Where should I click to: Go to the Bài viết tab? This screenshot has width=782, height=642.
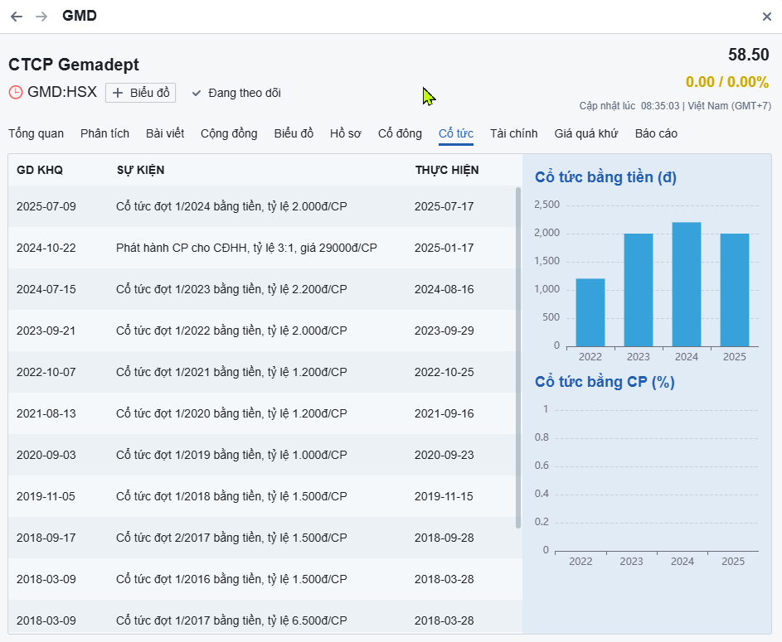click(165, 133)
